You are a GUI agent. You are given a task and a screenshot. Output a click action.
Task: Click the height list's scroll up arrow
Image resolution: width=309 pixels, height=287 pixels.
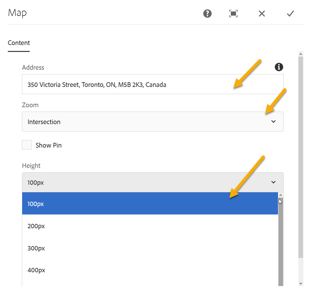(x=281, y=195)
